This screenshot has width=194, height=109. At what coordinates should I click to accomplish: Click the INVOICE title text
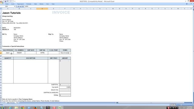pyautogui.click(x=61, y=12)
